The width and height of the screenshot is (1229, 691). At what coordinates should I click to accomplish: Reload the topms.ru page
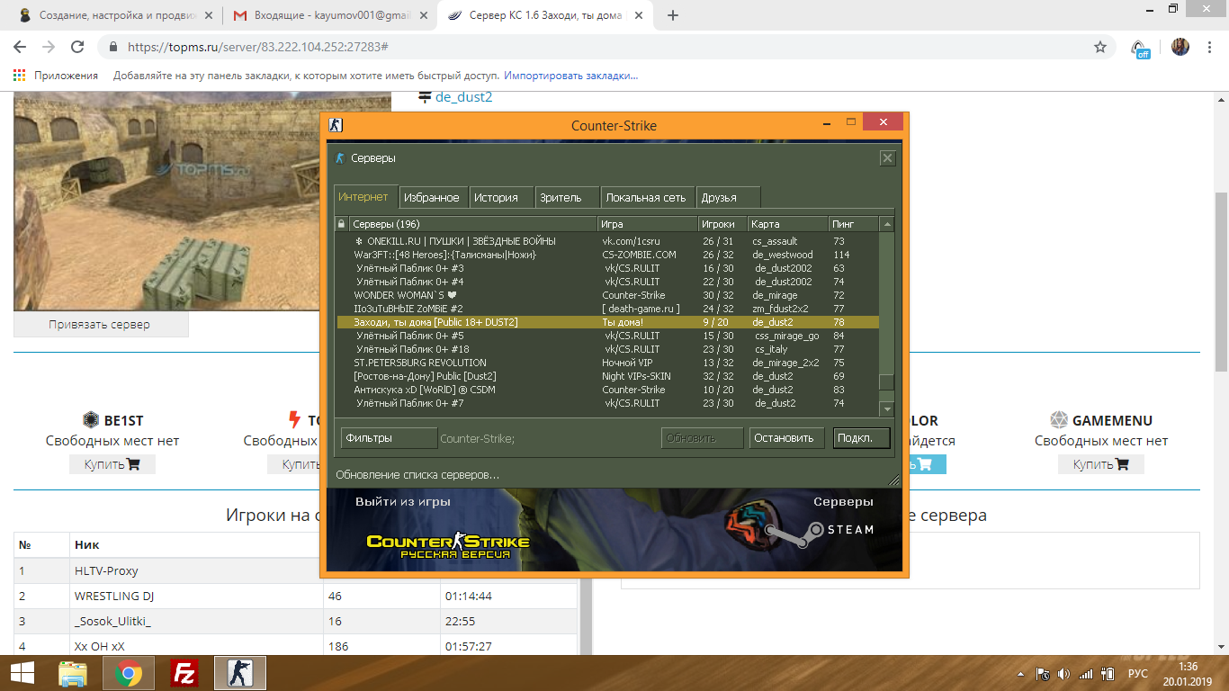pyautogui.click(x=77, y=47)
